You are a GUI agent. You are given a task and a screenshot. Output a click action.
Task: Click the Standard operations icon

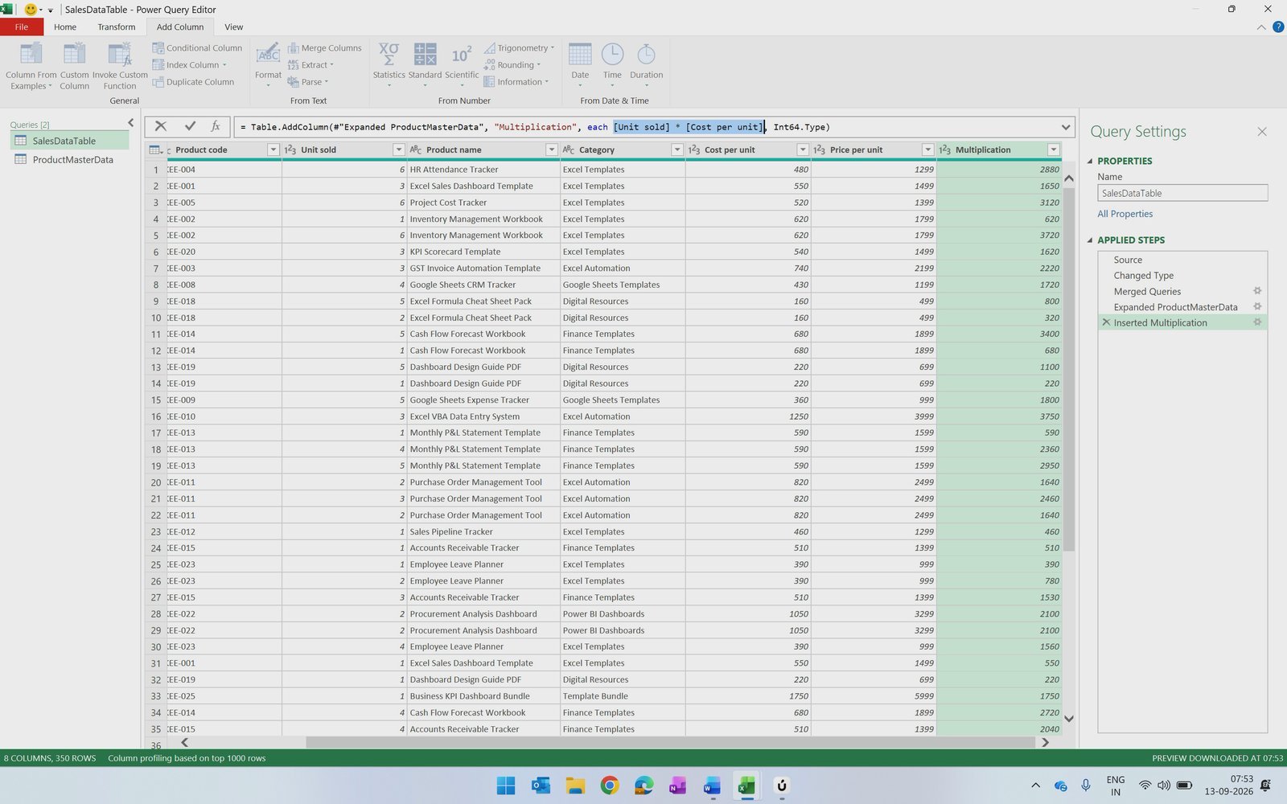425,55
